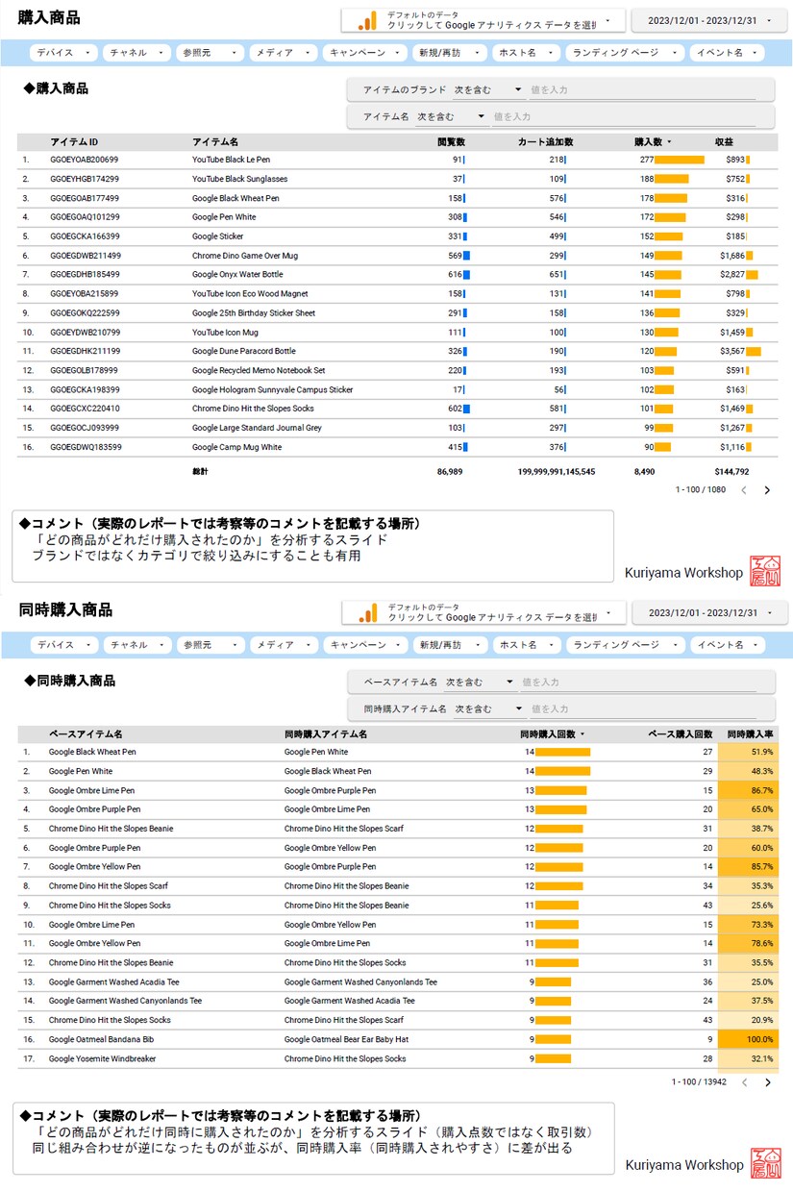Screen dimensions: 793x1192
Task: Sort by カート追加数 column header
Action: pyautogui.click(x=546, y=142)
